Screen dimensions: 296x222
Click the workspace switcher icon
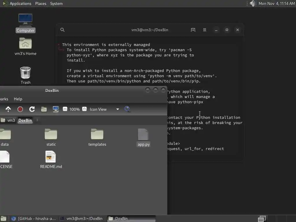pyautogui.click(x=262, y=219)
